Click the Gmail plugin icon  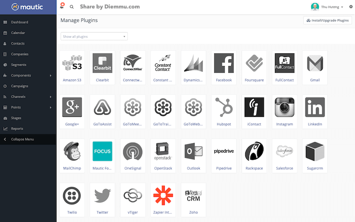[x=315, y=63]
